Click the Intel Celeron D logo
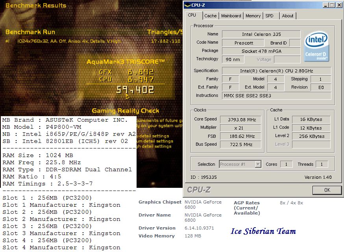Viewport: 344px width, 252px height. point(316,46)
